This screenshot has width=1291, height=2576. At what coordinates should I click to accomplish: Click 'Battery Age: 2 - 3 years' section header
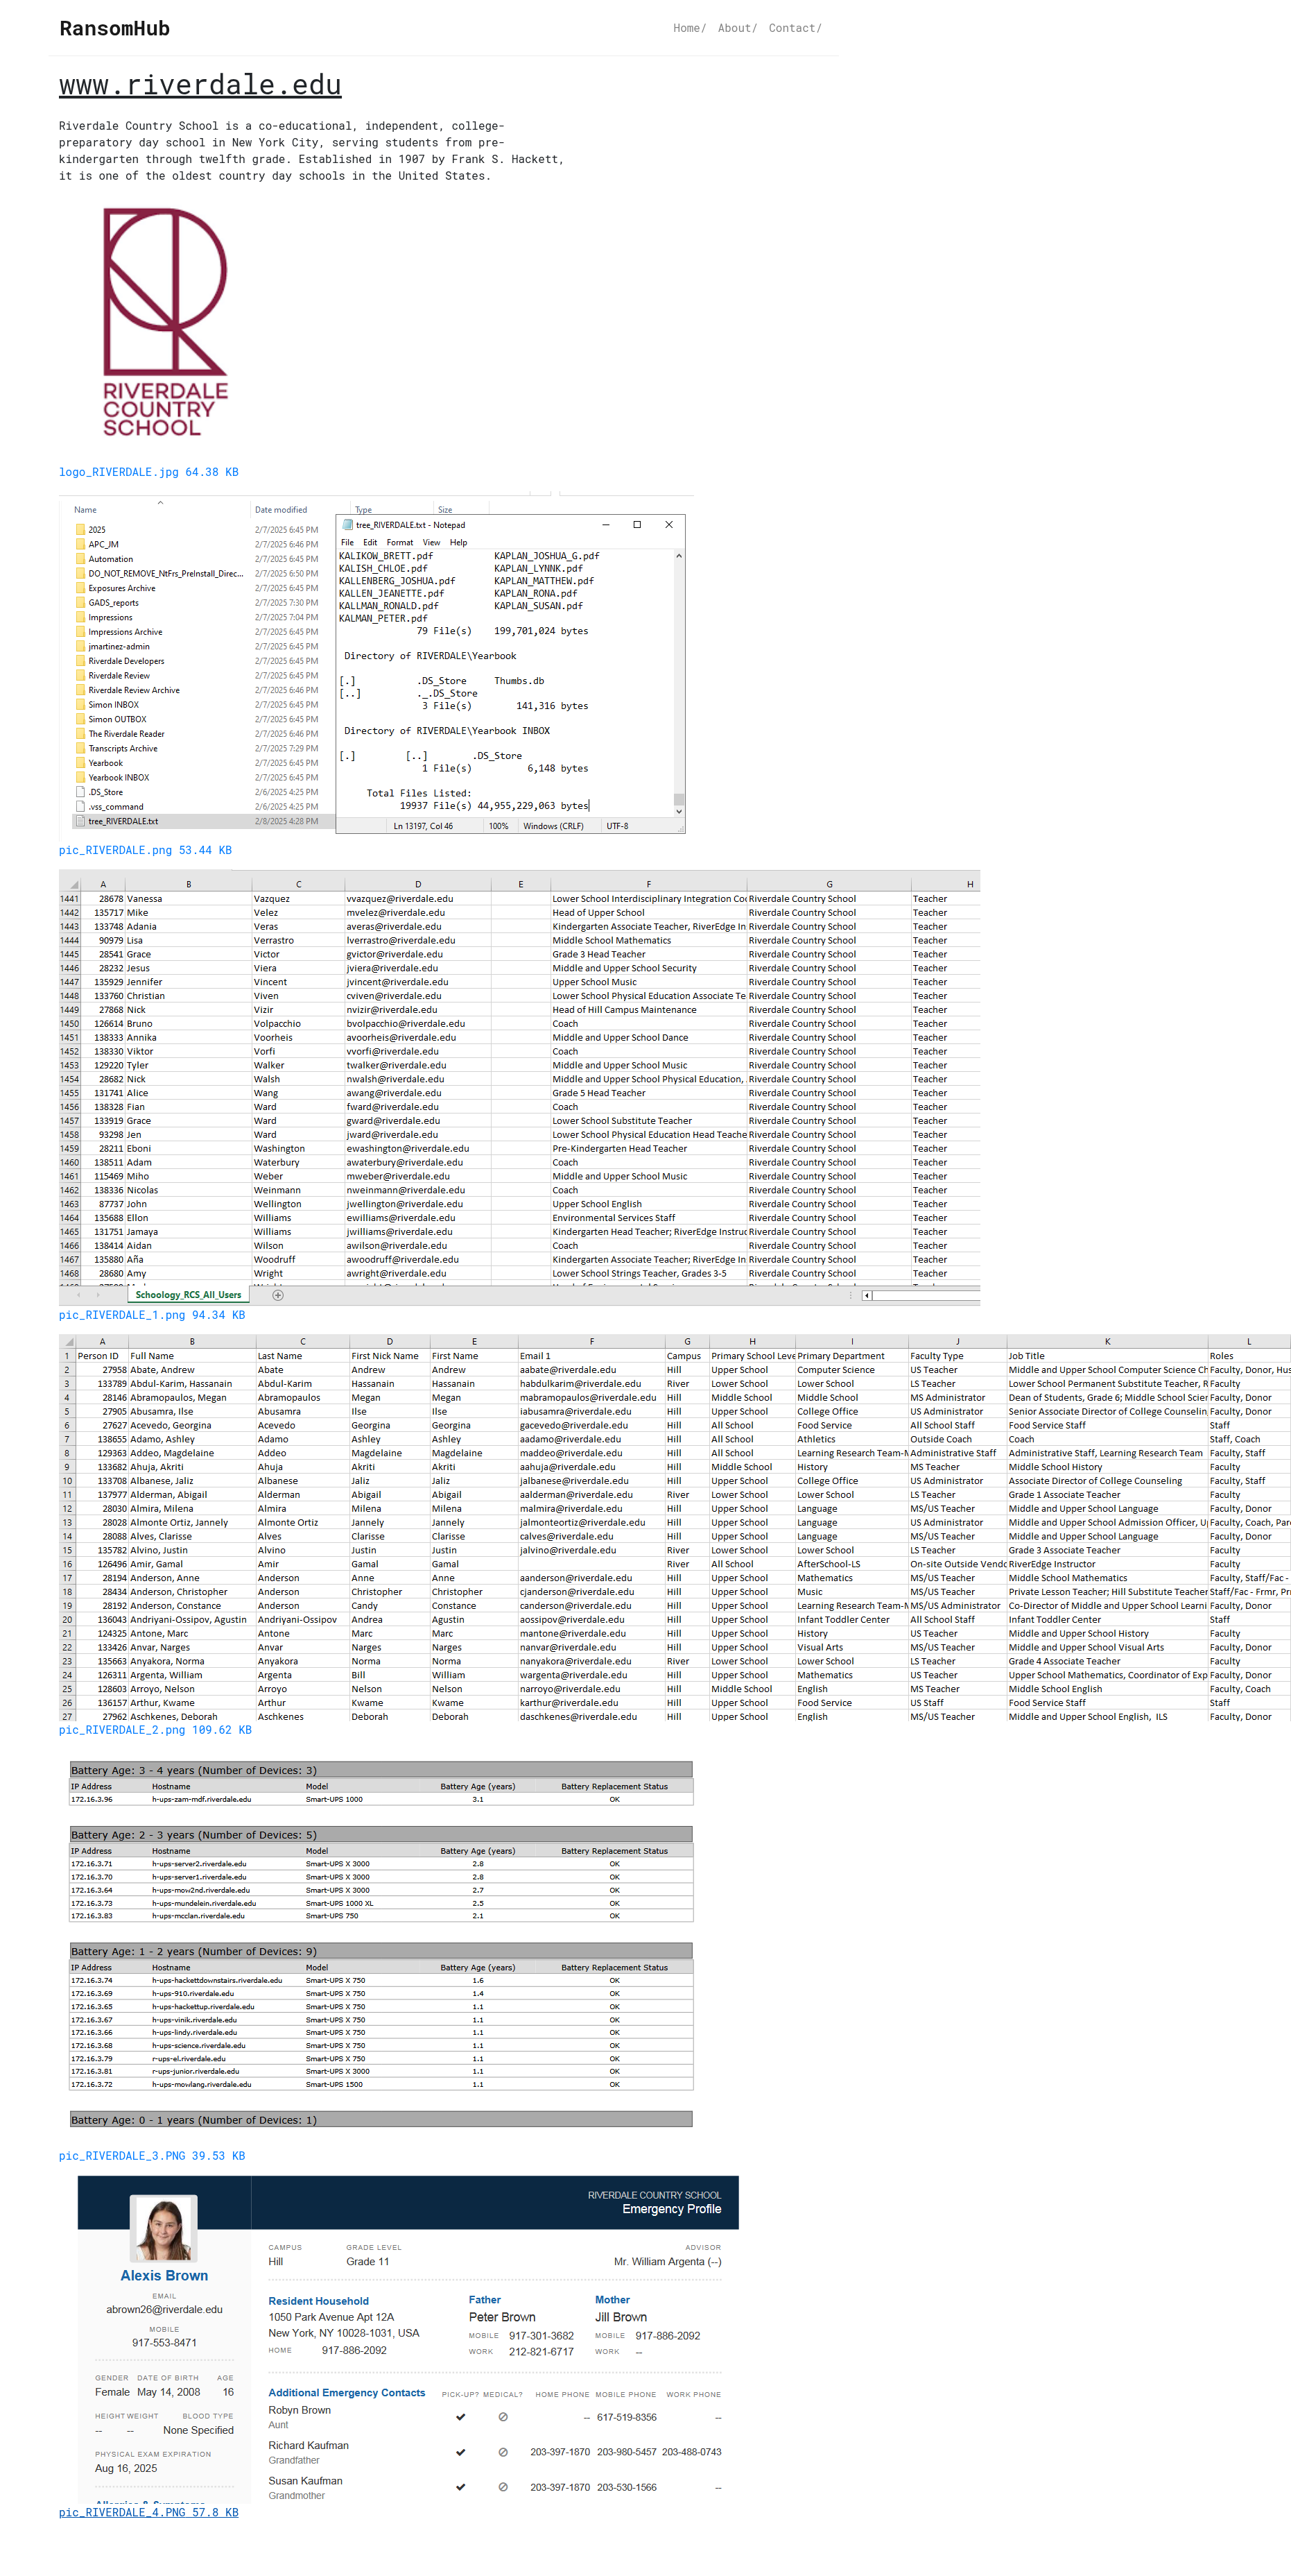(x=381, y=1835)
